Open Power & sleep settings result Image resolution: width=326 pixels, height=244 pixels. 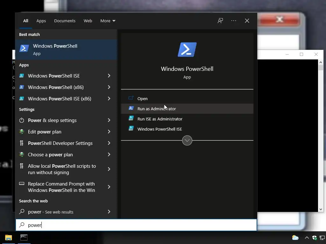point(66,120)
